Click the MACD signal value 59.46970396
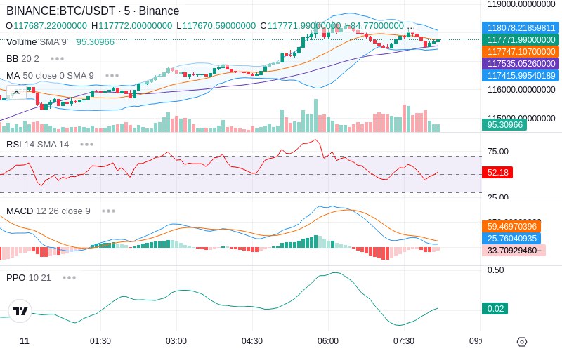Image resolution: width=562 pixels, height=351 pixels. pyautogui.click(x=511, y=226)
